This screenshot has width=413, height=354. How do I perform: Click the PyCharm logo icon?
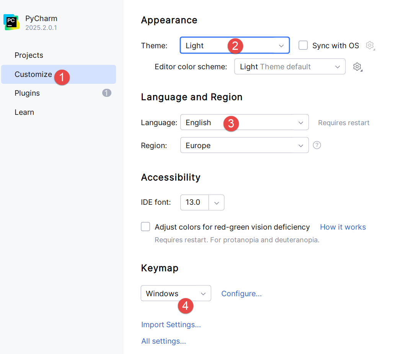coord(11,22)
